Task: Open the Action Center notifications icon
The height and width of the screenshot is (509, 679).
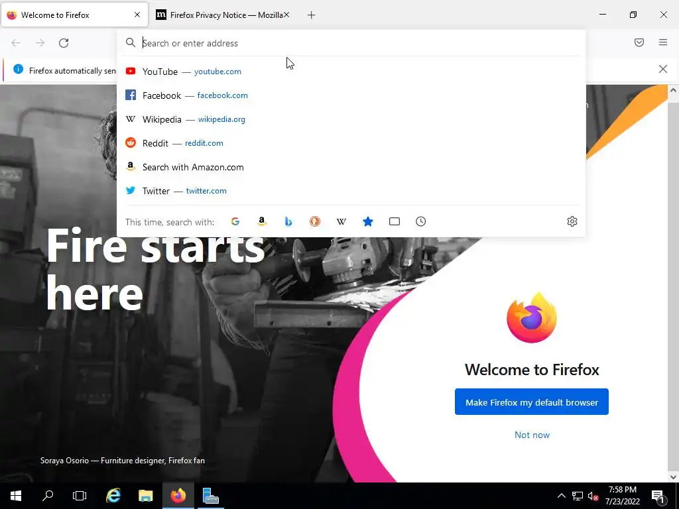Action: point(658,496)
